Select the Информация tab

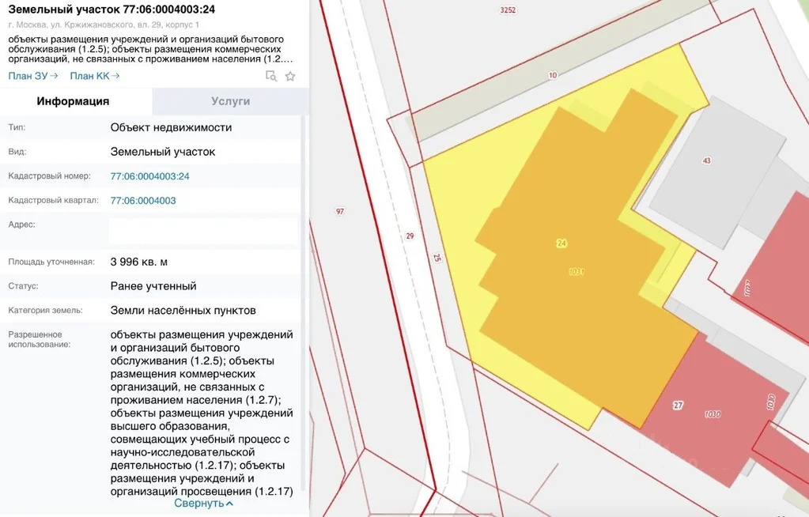(x=73, y=101)
